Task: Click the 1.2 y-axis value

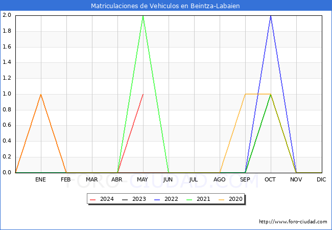Action: [7, 78]
